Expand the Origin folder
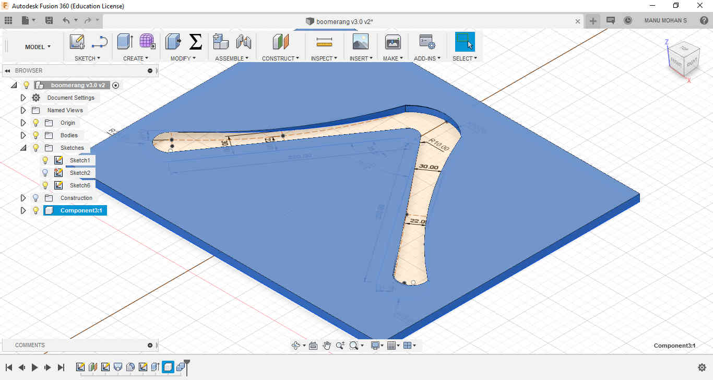 23,123
